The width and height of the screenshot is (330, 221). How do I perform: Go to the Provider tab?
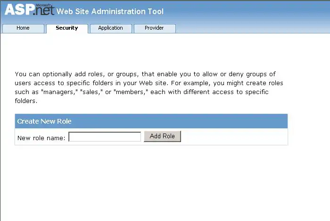pos(154,28)
